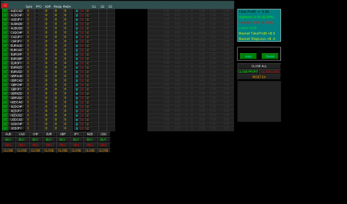Select the AUD currency header cell
This screenshot has width=347, height=204.
[x=8, y=134]
